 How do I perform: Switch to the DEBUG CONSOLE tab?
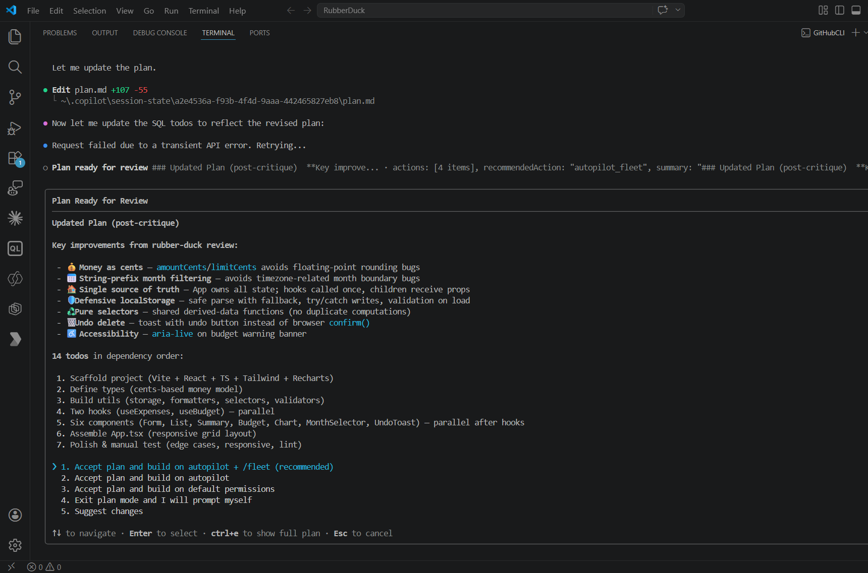(160, 33)
